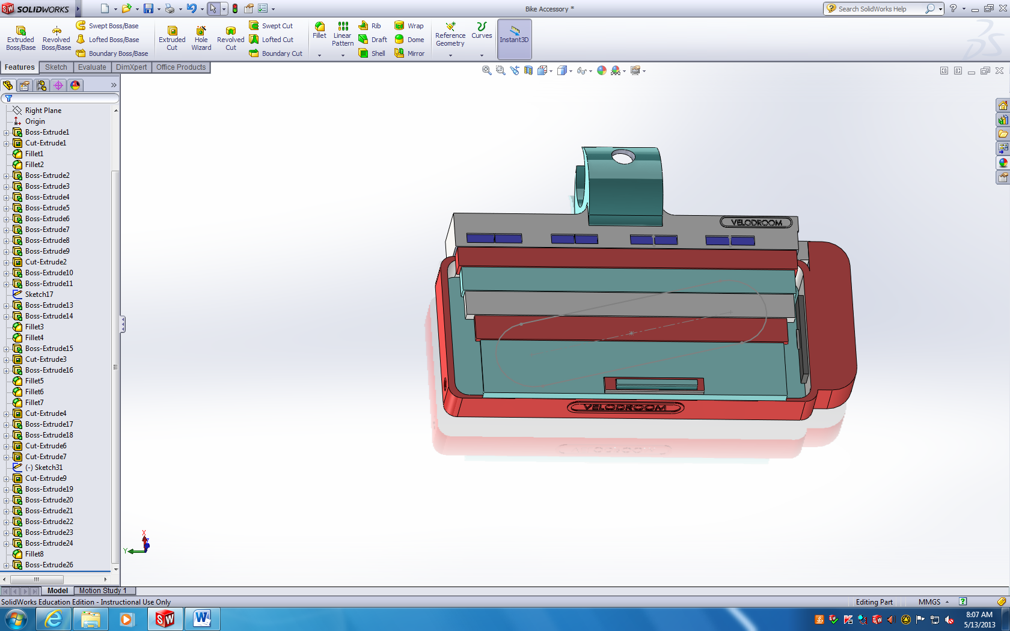The height and width of the screenshot is (631, 1010).
Task: Mirror a feature with Mirror tool
Action: coord(409,53)
